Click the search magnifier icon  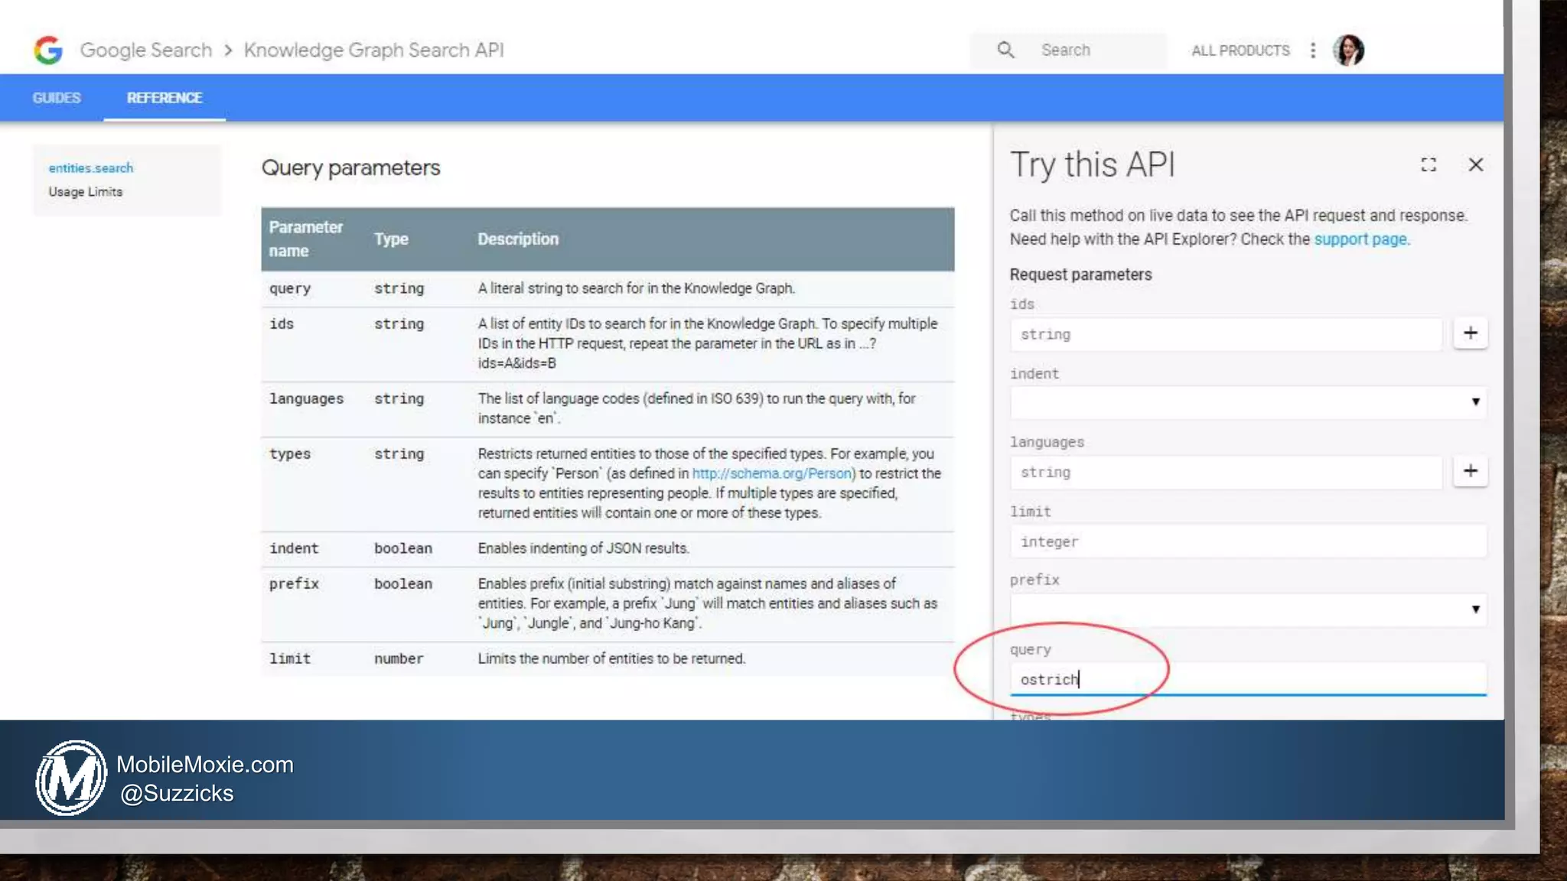(1005, 50)
